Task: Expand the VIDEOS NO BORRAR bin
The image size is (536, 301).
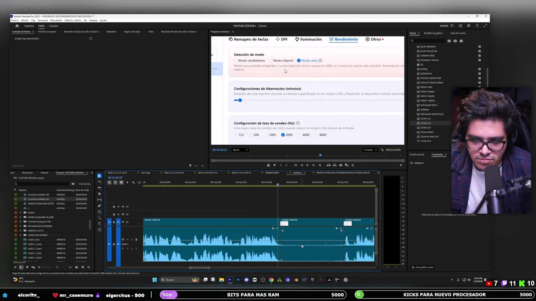Action: click(x=21, y=235)
